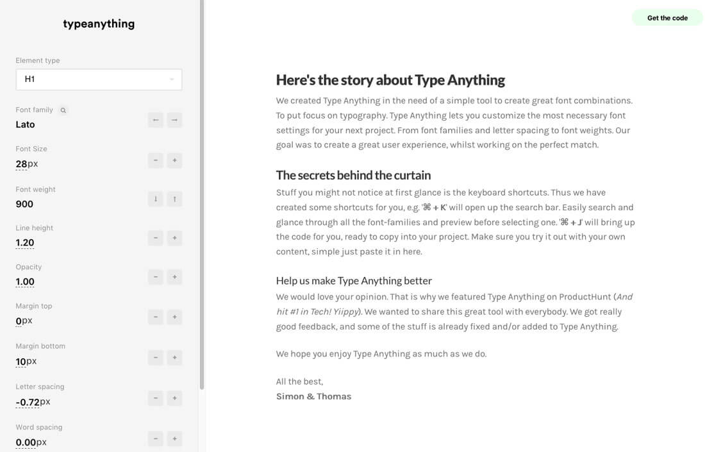Reduce opacity with minus button
The image size is (705, 452).
155,277
